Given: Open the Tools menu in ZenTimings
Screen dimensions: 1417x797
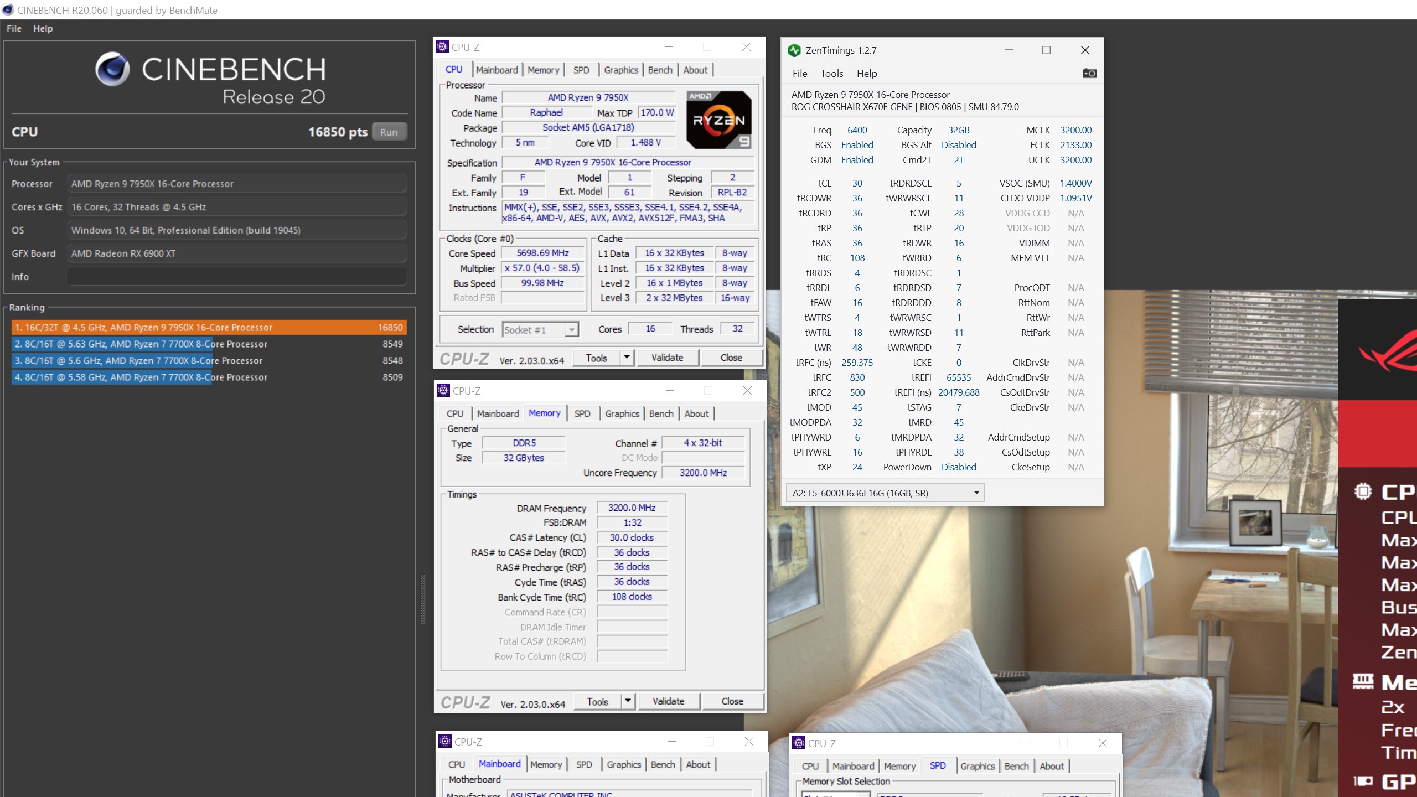Looking at the screenshot, I should [x=832, y=74].
